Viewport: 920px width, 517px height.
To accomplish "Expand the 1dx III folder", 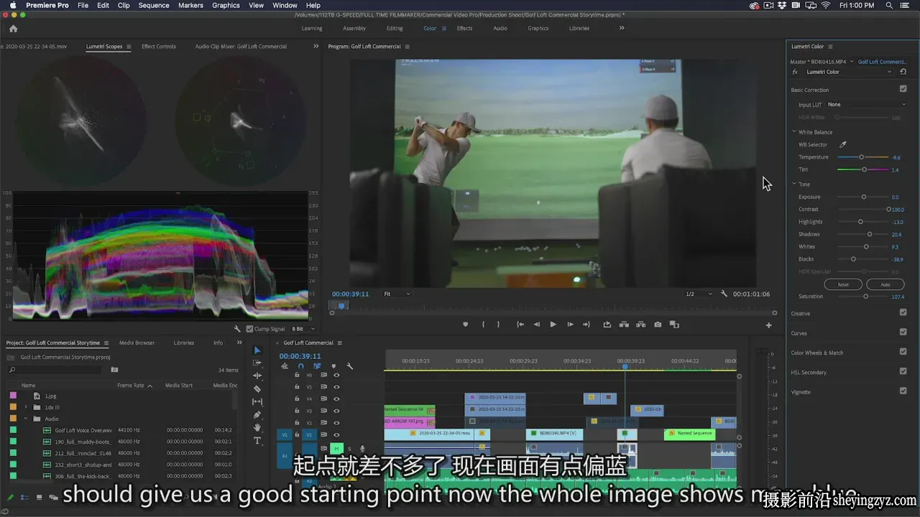I will pos(26,407).
